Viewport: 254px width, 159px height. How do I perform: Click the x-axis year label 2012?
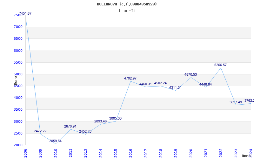pos(70,153)
